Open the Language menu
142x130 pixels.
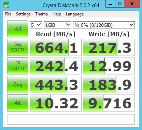click(75, 14)
